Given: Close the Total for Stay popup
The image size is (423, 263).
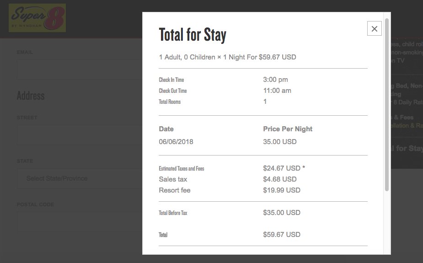Looking at the screenshot, I should [374, 29].
